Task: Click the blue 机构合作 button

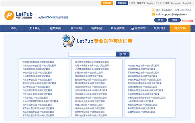Action: point(122,3)
